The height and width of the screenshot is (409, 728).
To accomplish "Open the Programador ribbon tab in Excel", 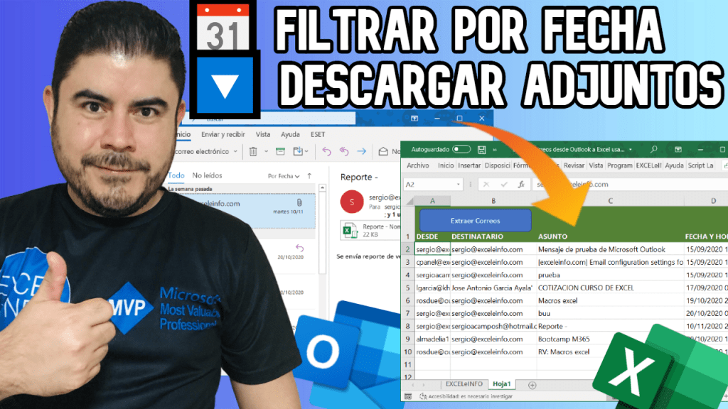I will coord(620,165).
